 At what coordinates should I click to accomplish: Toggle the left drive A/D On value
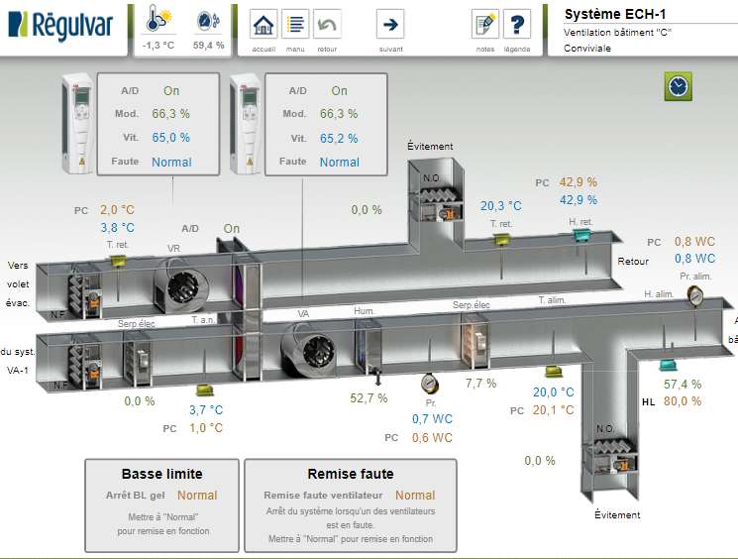pyautogui.click(x=171, y=90)
